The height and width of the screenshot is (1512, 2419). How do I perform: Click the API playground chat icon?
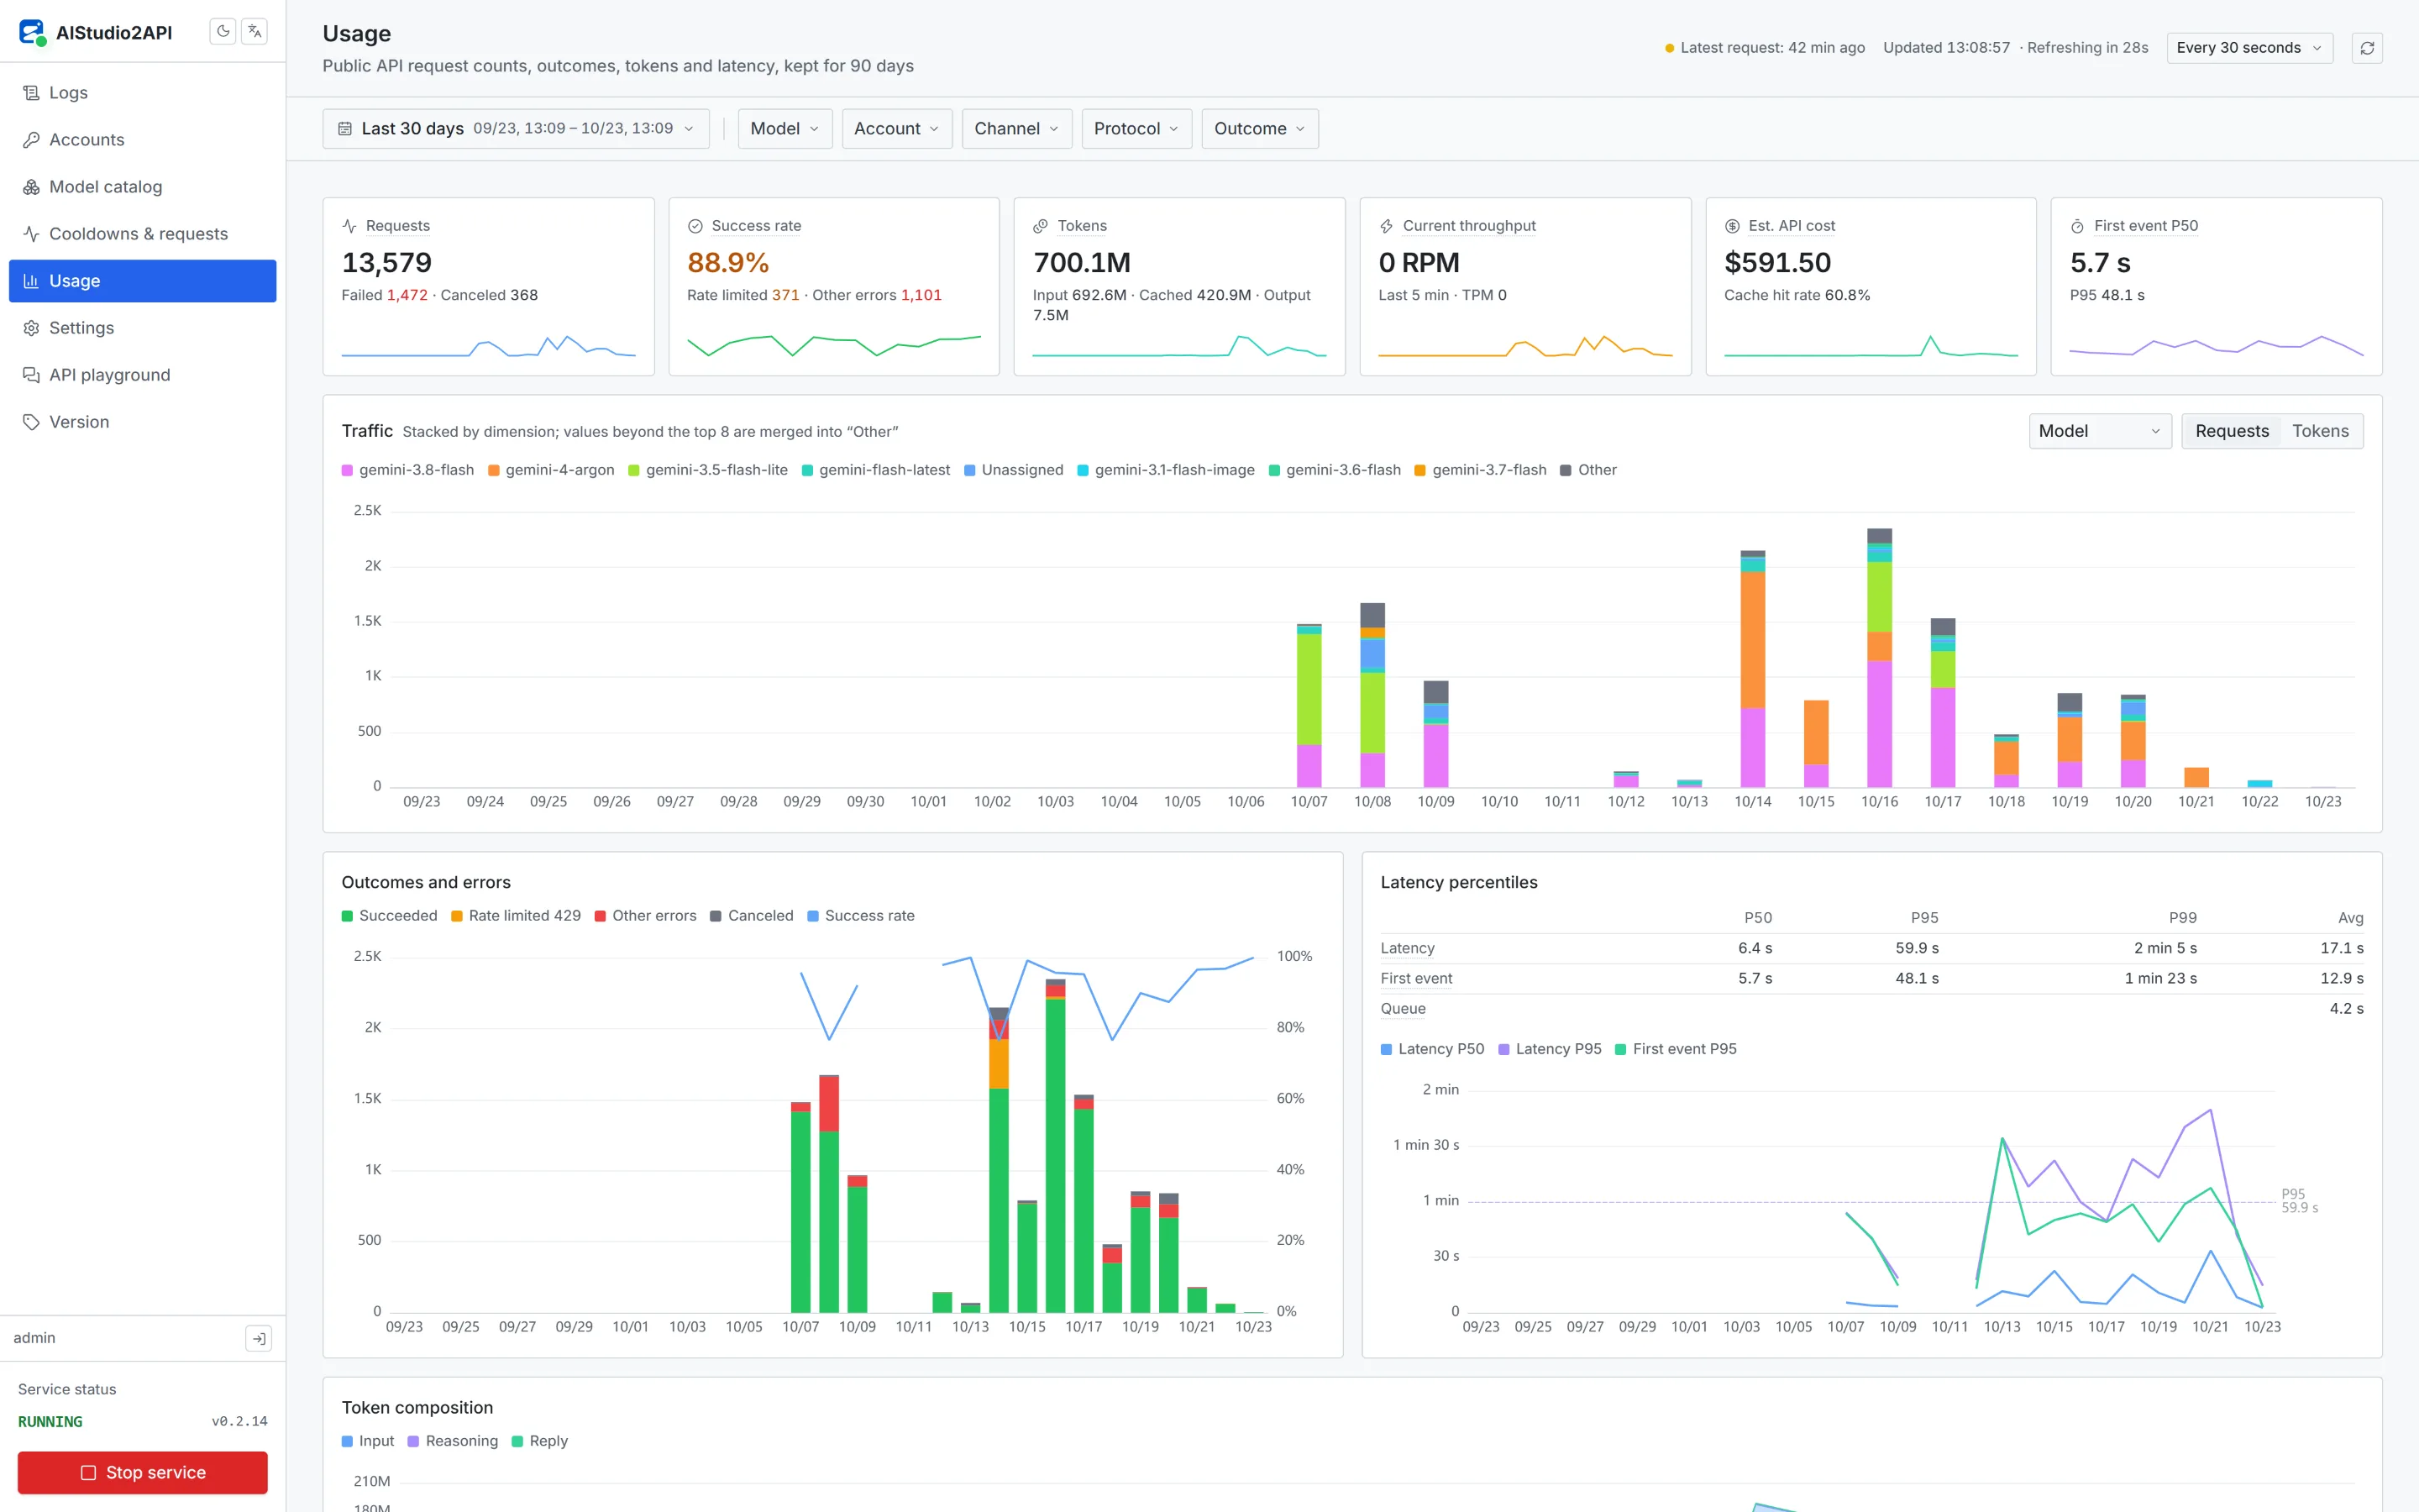31,374
